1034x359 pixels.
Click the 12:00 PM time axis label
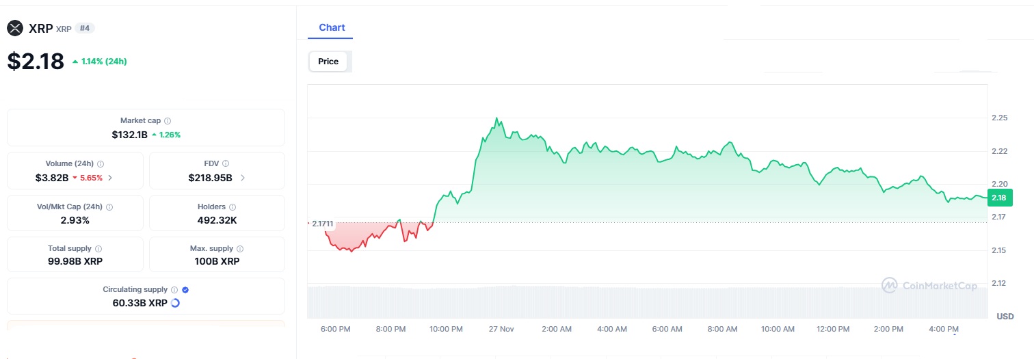pyautogui.click(x=833, y=329)
